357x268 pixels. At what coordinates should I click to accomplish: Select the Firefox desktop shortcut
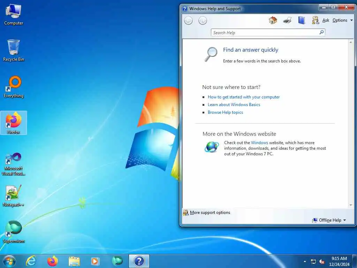[14, 123]
